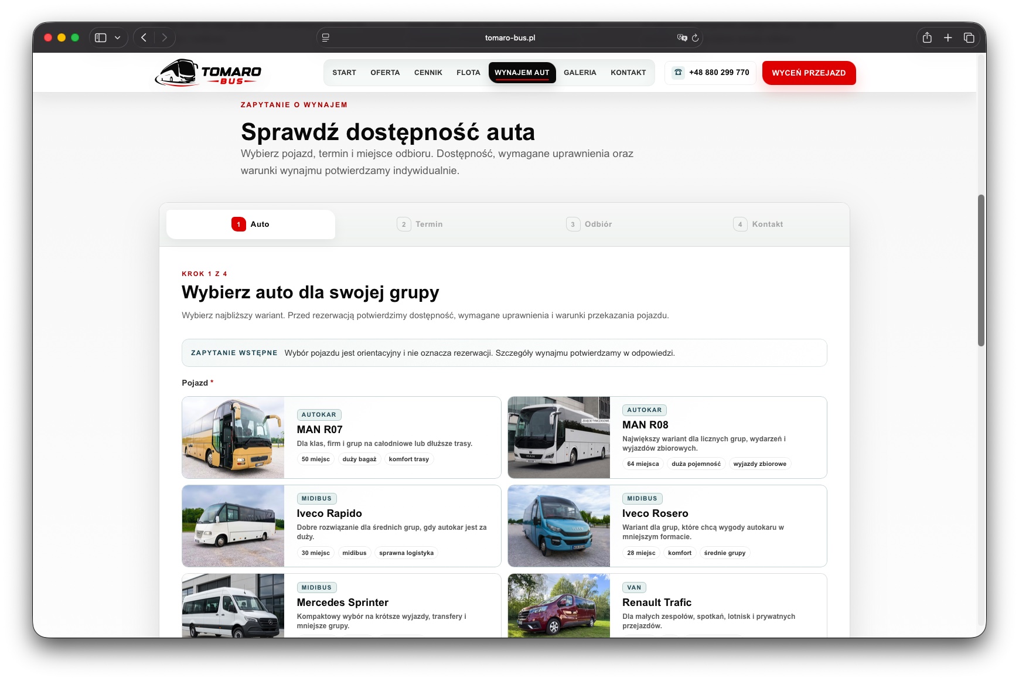Image resolution: width=1019 pixels, height=681 pixels.
Task: Select step 1 Auto tab
Action: pyautogui.click(x=251, y=224)
